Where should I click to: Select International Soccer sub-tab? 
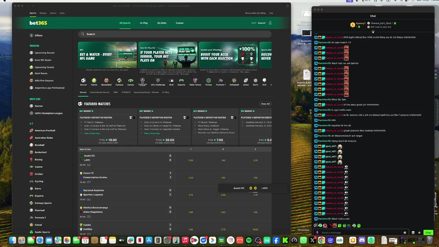(100, 92)
